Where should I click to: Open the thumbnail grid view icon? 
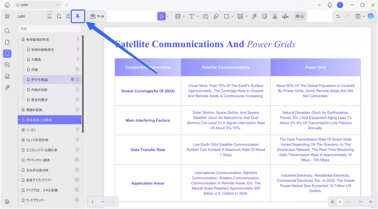(x=7, y=16)
